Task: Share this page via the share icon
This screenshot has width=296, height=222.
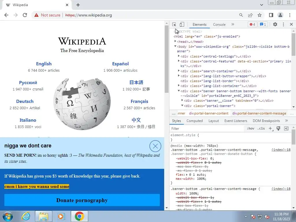Action: coord(250,15)
